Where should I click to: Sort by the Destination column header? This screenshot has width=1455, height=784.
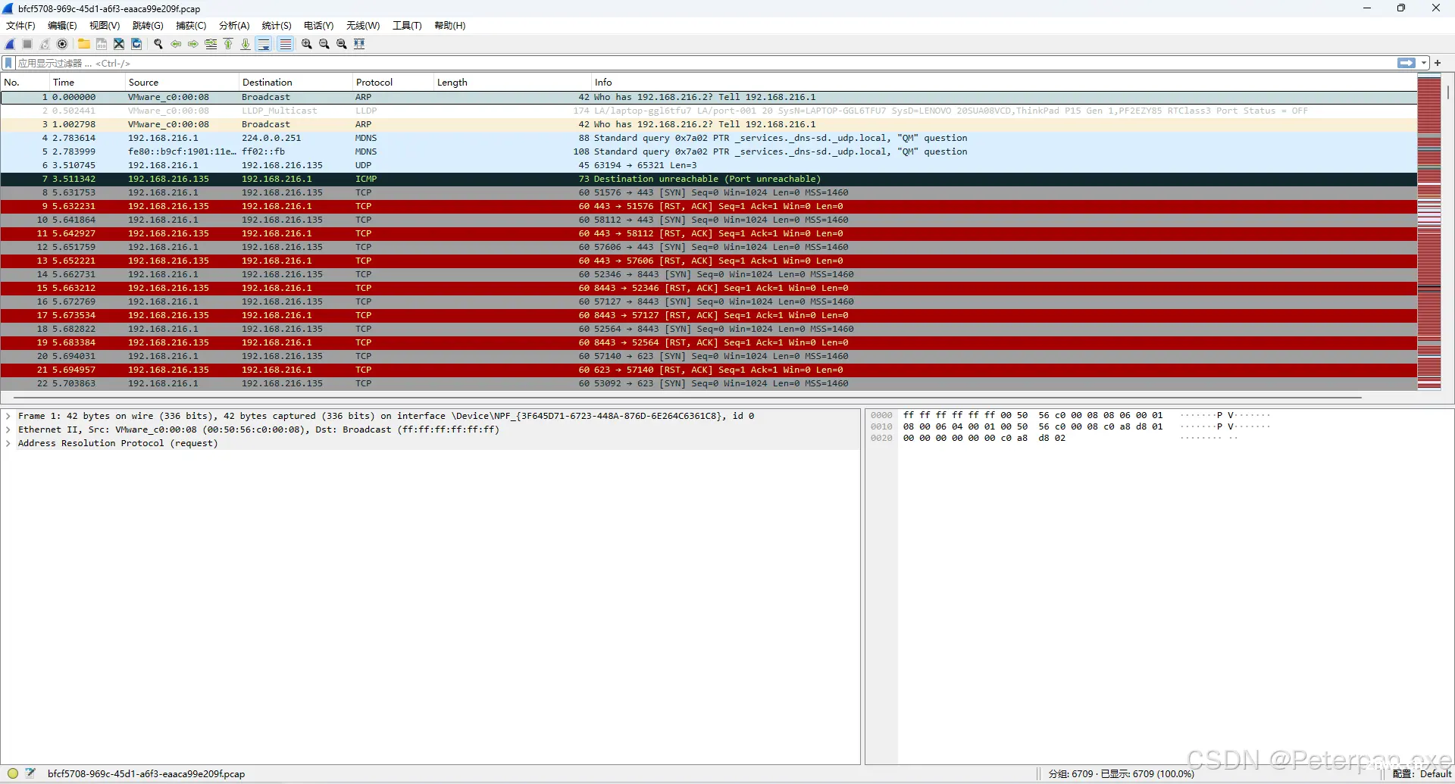coord(295,82)
